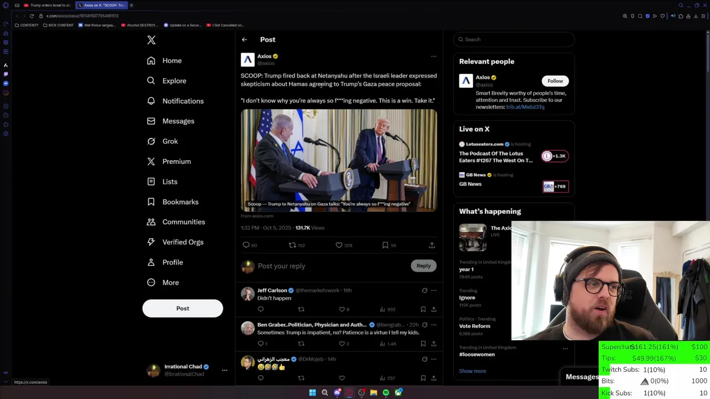Image resolution: width=710 pixels, height=399 pixels.
Task: Open Windows taskbar search
Action: 324,393
